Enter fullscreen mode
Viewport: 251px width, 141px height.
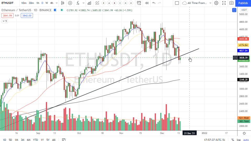[224, 3]
